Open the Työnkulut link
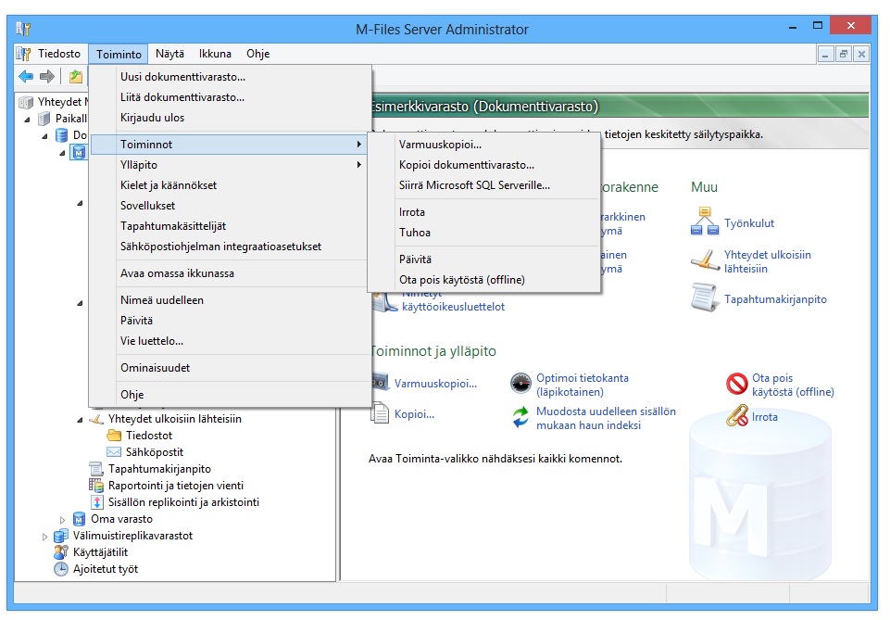The image size is (890, 620). tap(748, 223)
